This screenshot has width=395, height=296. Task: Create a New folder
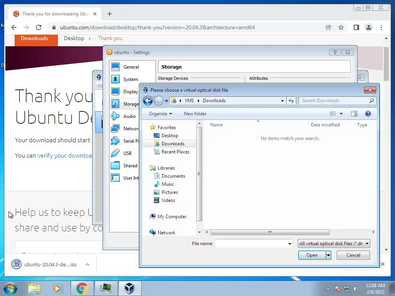195,114
